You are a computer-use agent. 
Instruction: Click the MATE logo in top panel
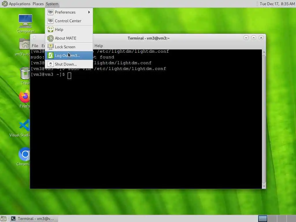[5, 3]
